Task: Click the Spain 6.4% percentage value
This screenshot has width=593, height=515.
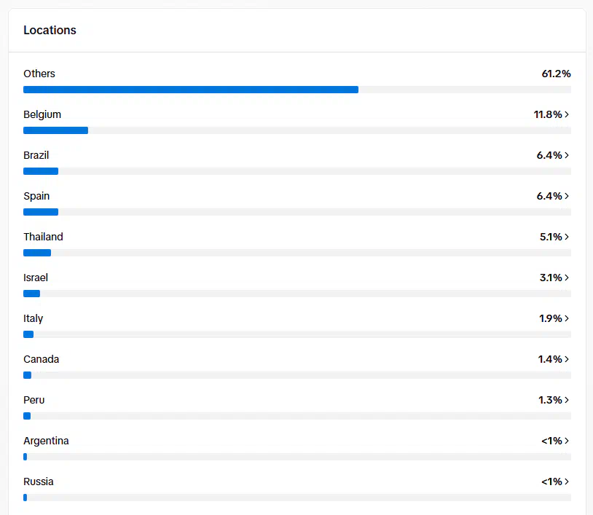Action: pyautogui.click(x=549, y=196)
